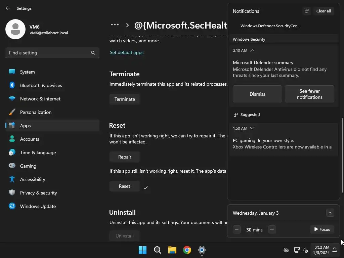
Task: Click the notification panel scrollbar
Action: [342, 155]
